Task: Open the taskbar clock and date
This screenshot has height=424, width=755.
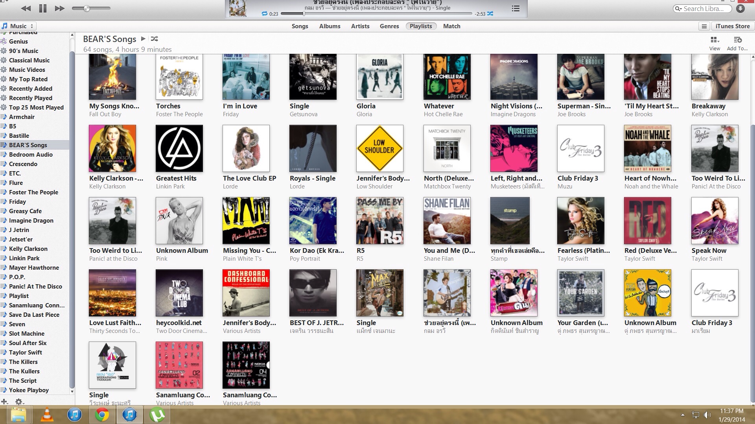Action: [732, 415]
